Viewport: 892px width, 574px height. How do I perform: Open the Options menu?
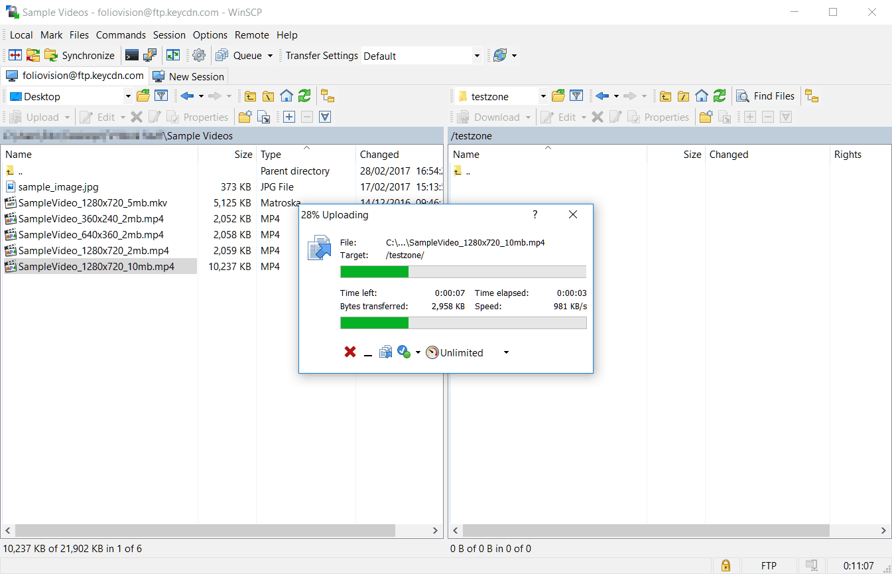(210, 35)
